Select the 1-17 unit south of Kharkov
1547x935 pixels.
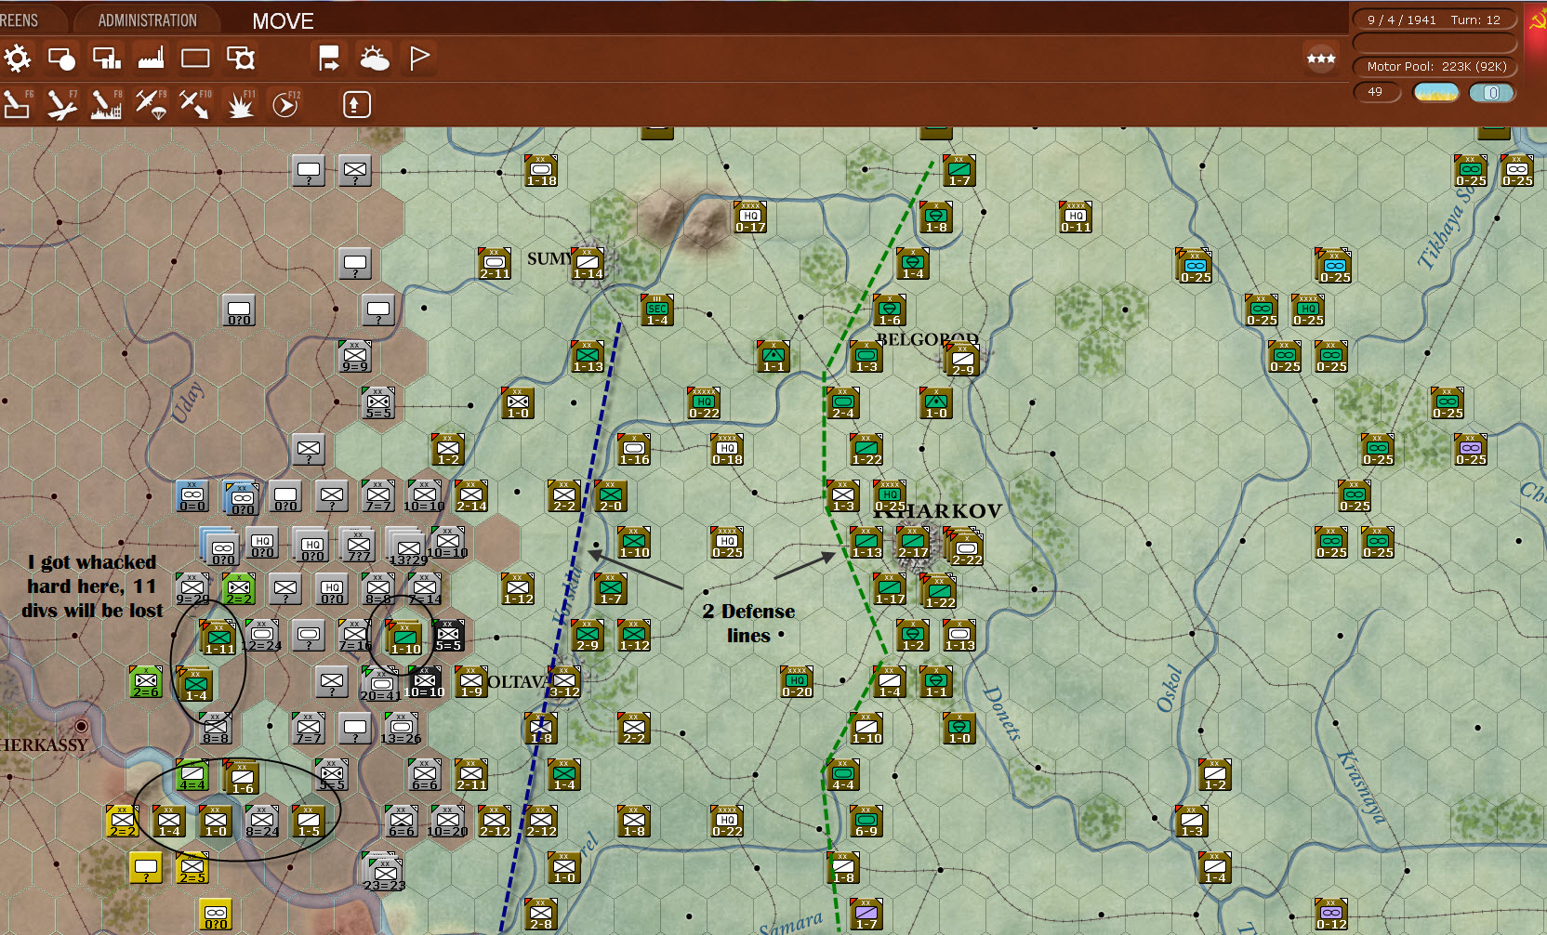tap(890, 589)
